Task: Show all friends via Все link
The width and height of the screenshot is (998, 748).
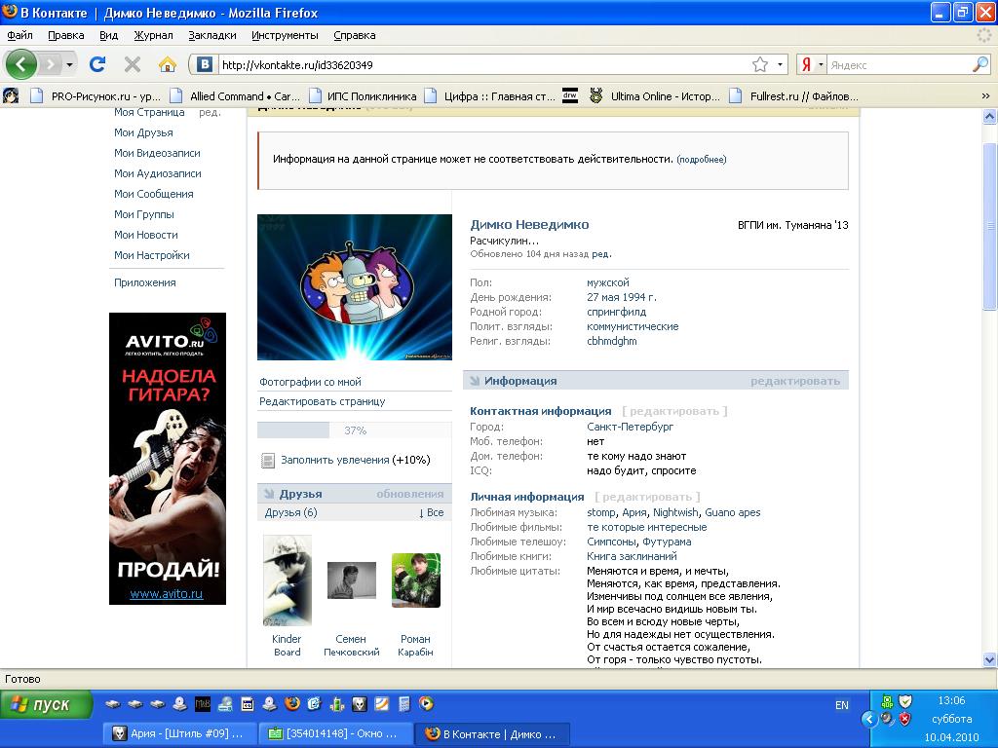Action: tap(432, 512)
